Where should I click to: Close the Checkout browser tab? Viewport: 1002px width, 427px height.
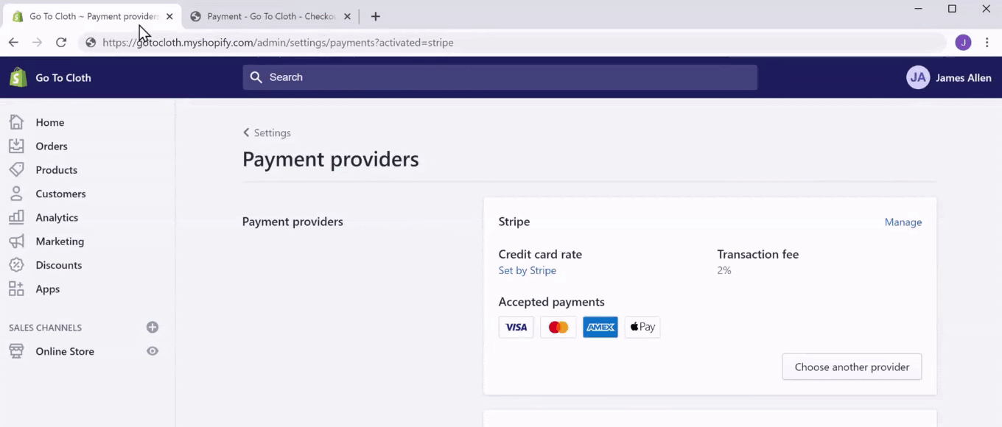[x=347, y=16]
